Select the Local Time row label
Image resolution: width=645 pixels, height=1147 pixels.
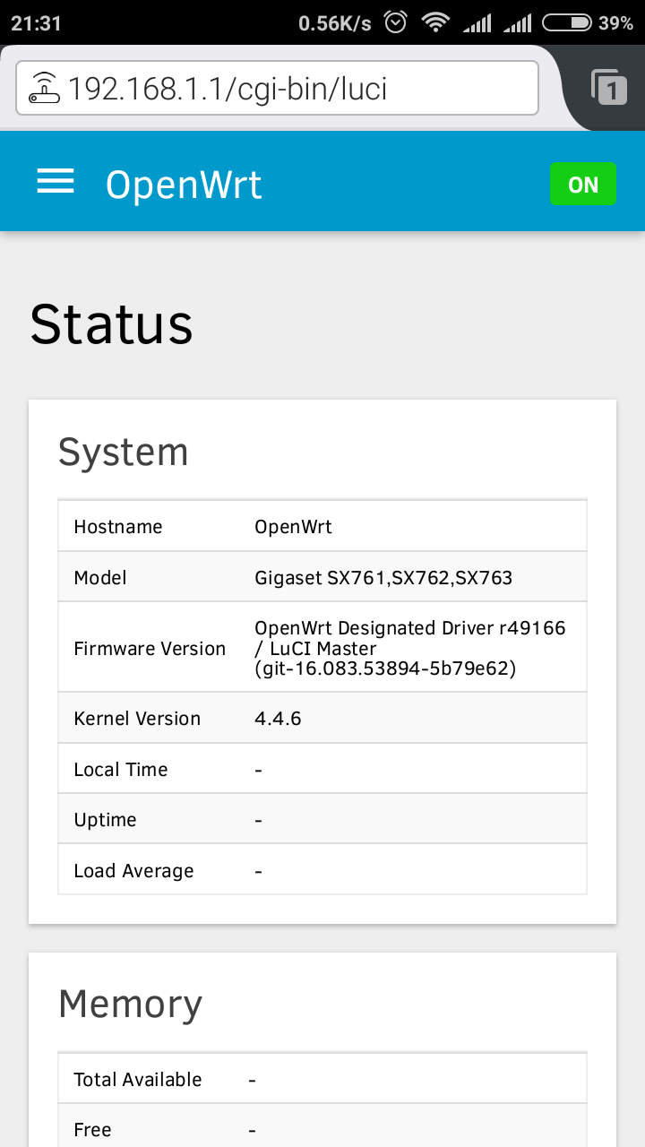pyautogui.click(x=121, y=770)
